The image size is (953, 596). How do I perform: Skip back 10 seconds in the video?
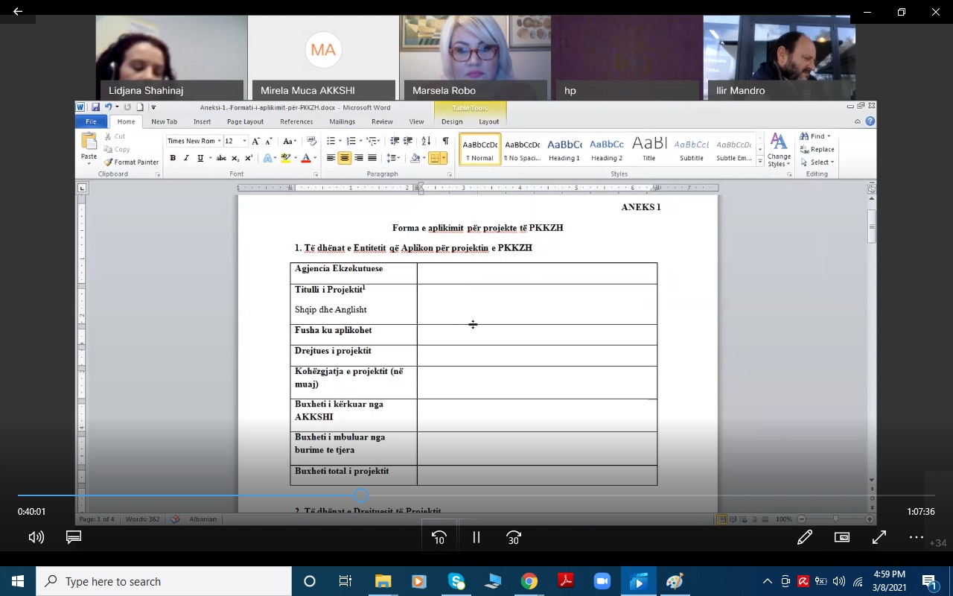pos(439,537)
